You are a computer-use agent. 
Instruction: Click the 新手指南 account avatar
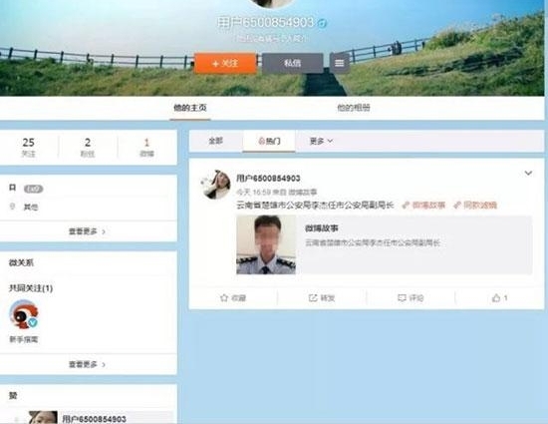24,314
